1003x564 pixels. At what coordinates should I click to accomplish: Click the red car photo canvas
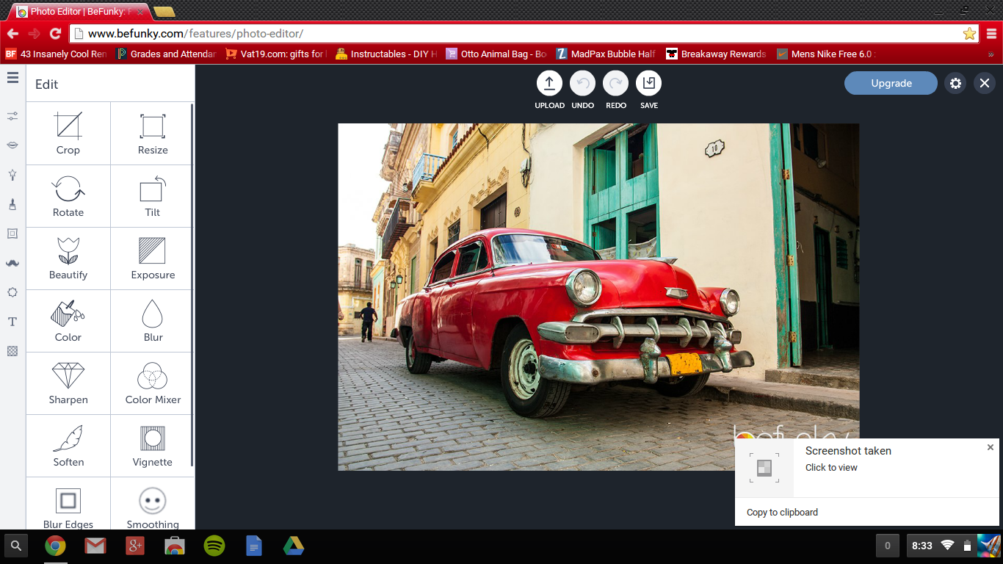pyautogui.click(x=598, y=297)
